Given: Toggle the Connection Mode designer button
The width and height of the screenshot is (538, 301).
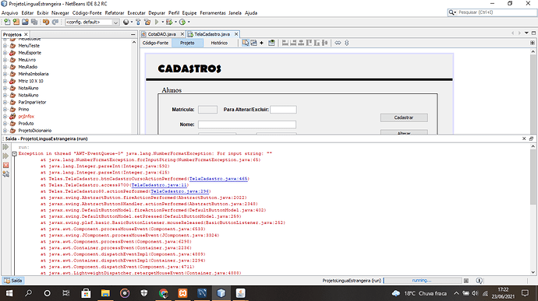Looking at the screenshot, I should click(253, 43).
